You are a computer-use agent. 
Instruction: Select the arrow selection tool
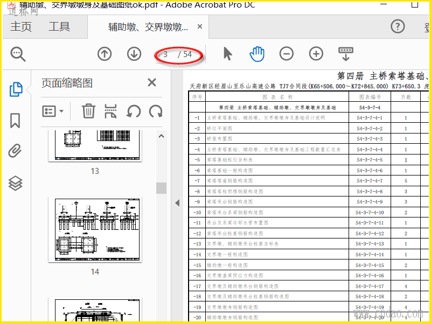(x=227, y=53)
